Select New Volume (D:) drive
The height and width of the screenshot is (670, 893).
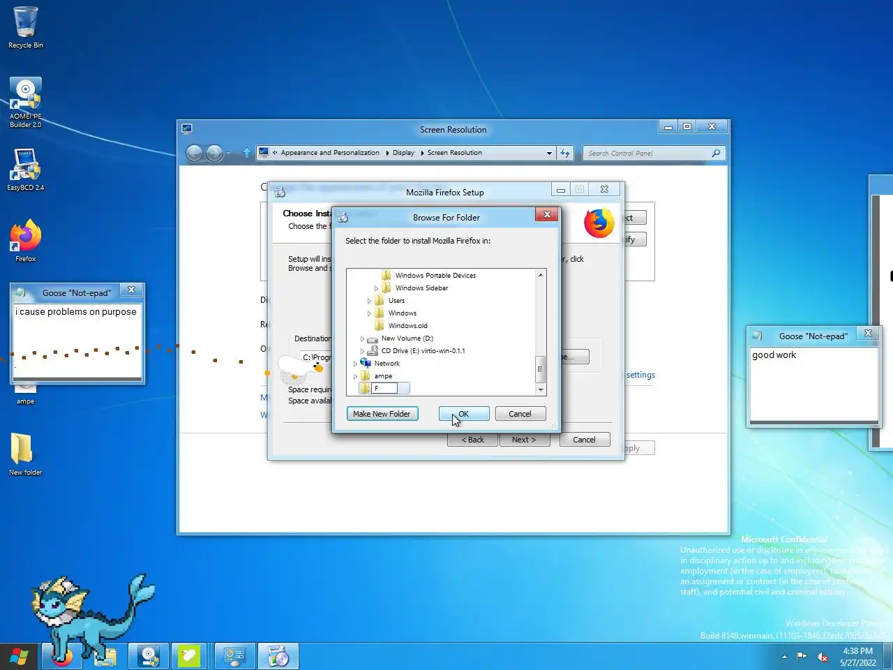pyautogui.click(x=407, y=338)
